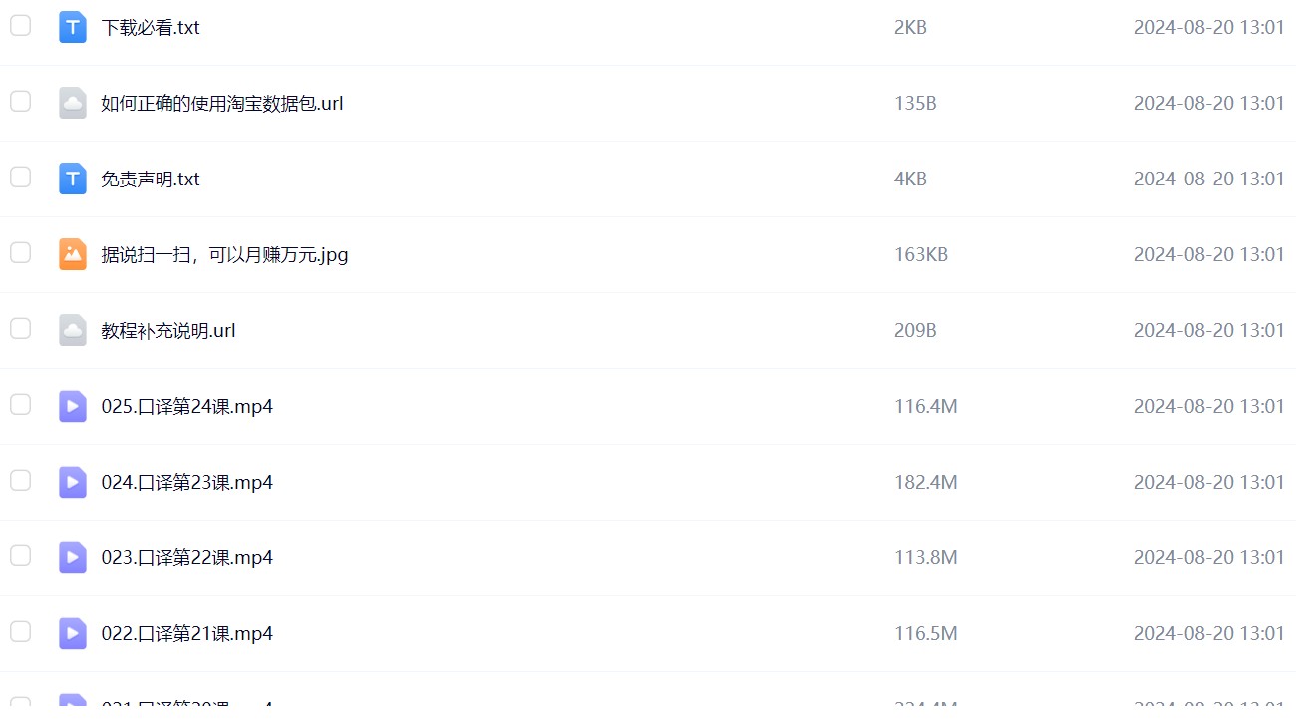Open 如何正确的使用淘宝数据包.url link file
Image resolution: width=1296 pixels, height=719 pixels.
coord(222,104)
